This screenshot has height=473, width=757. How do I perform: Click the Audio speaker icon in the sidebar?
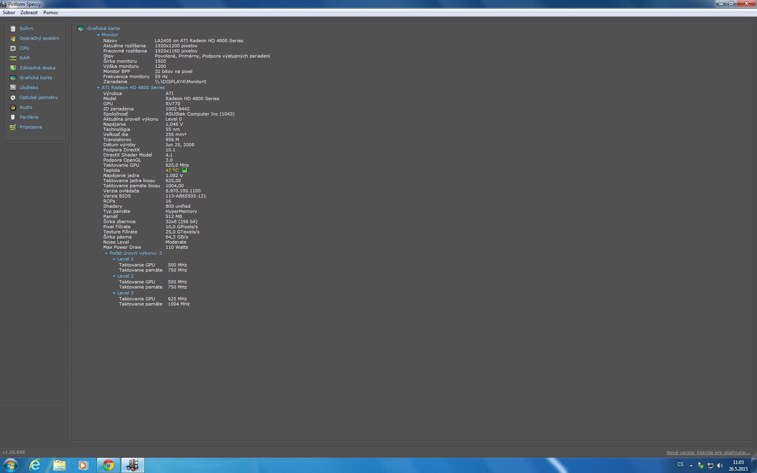pos(13,107)
